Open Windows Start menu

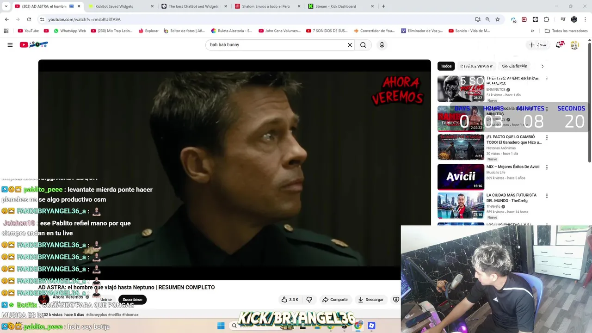pyautogui.click(x=221, y=326)
